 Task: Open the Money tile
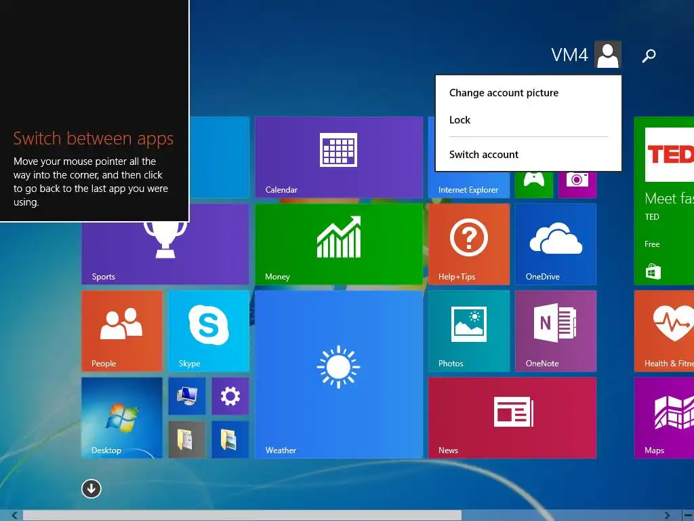(339, 244)
